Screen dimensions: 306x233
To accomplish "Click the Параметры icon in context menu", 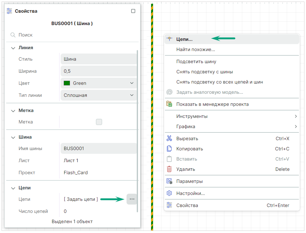I will [x=169, y=181].
